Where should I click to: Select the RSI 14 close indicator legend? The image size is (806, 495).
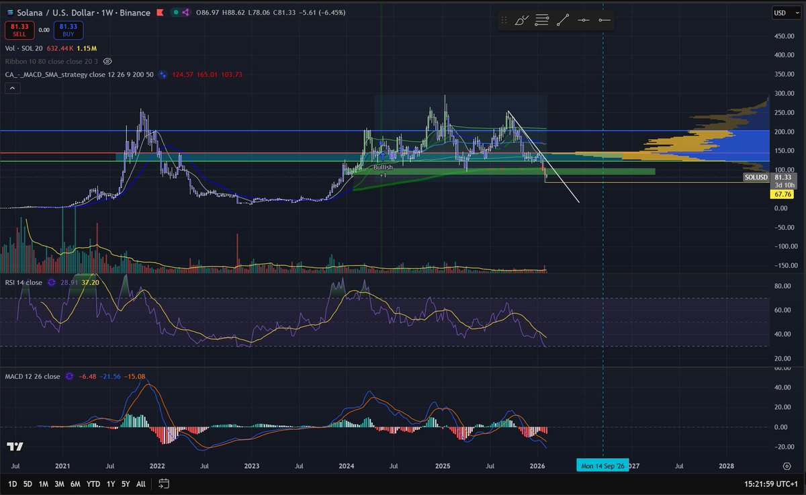click(24, 283)
